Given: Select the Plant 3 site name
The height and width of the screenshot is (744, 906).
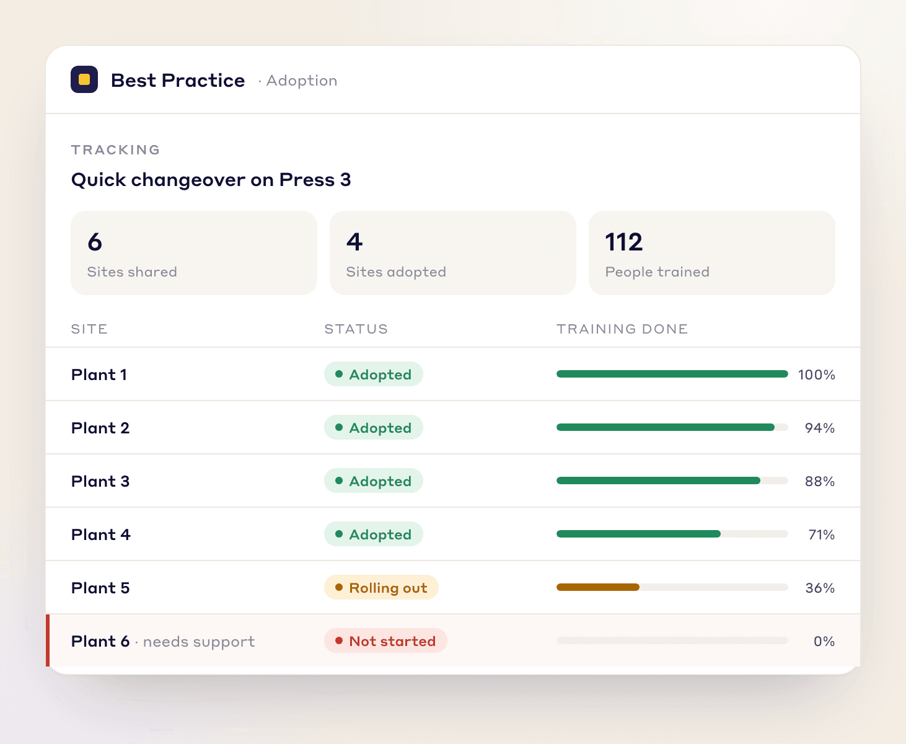Looking at the screenshot, I should click(100, 481).
